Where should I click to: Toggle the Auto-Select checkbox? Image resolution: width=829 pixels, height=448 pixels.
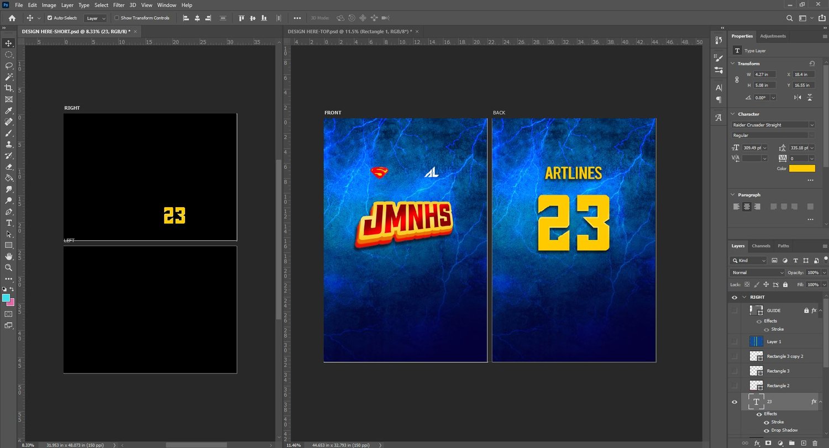pos(49,18)
